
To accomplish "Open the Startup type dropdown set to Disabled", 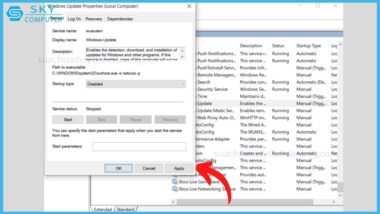I will pyautogui.click(x=136, y=84).
